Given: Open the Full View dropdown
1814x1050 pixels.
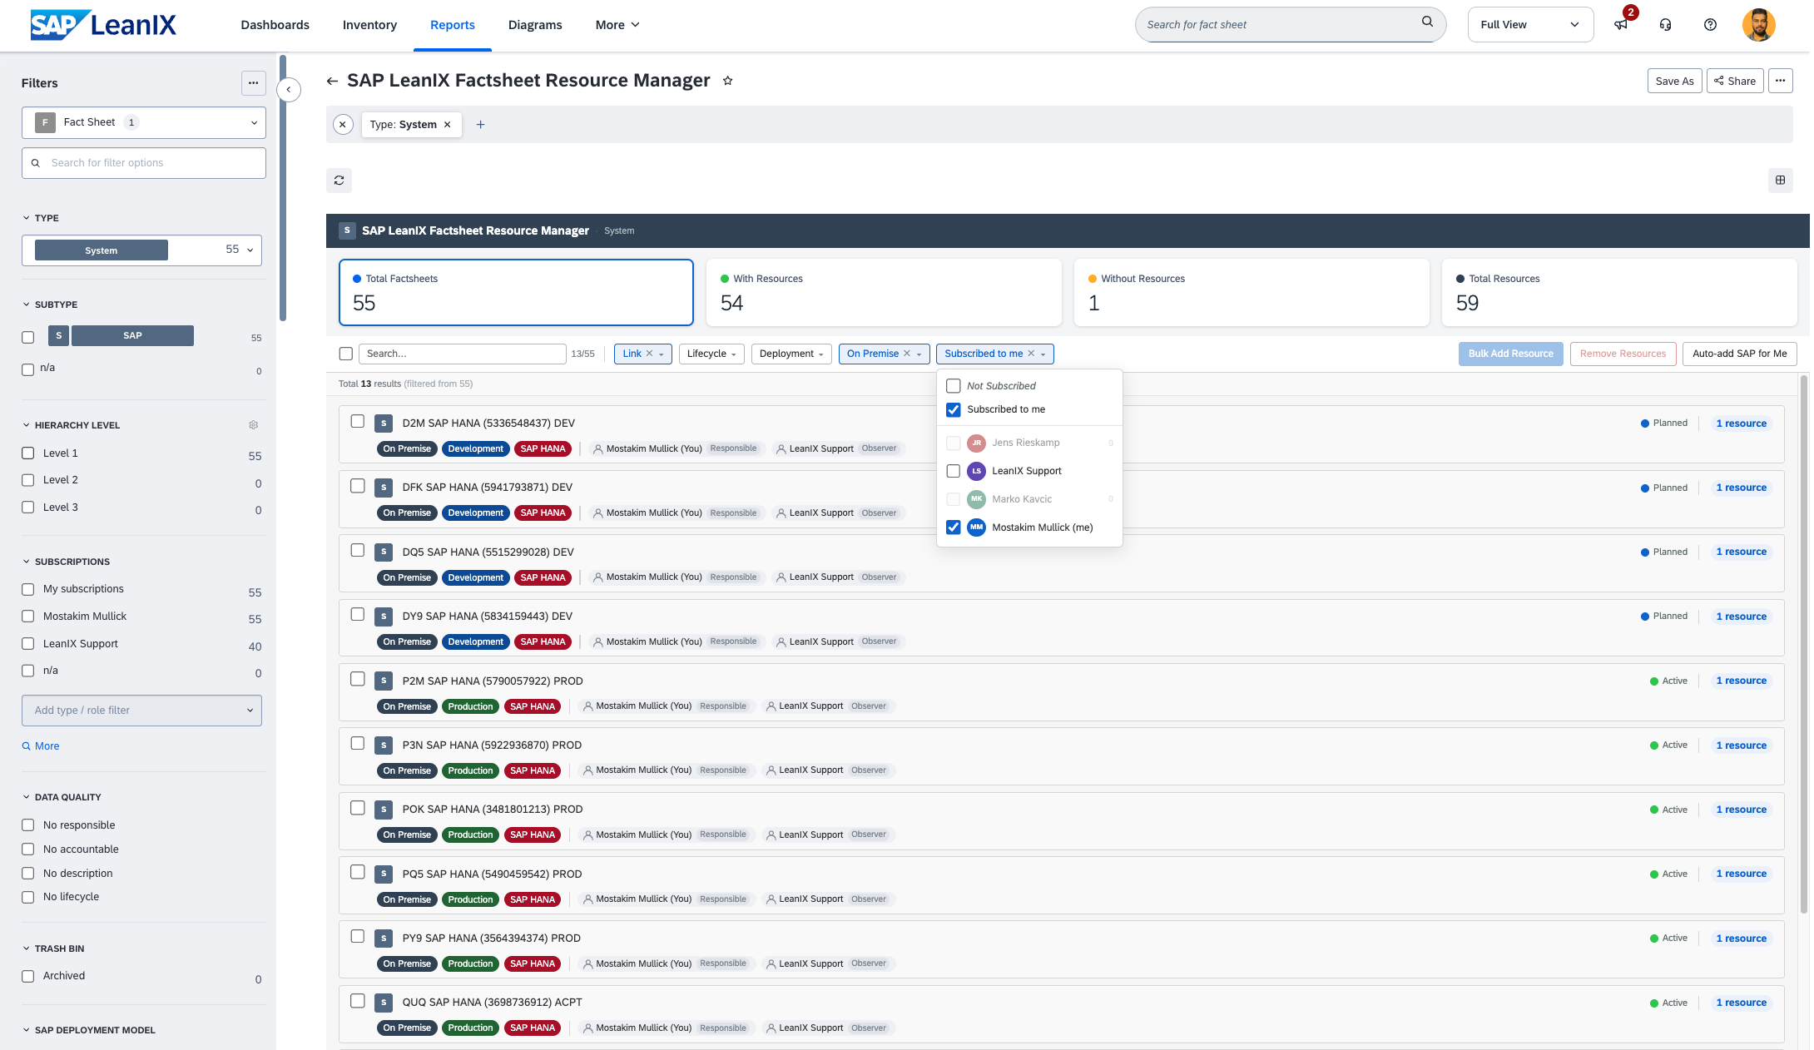Looking at the screenshot, I should click(x=1530, y=25).
